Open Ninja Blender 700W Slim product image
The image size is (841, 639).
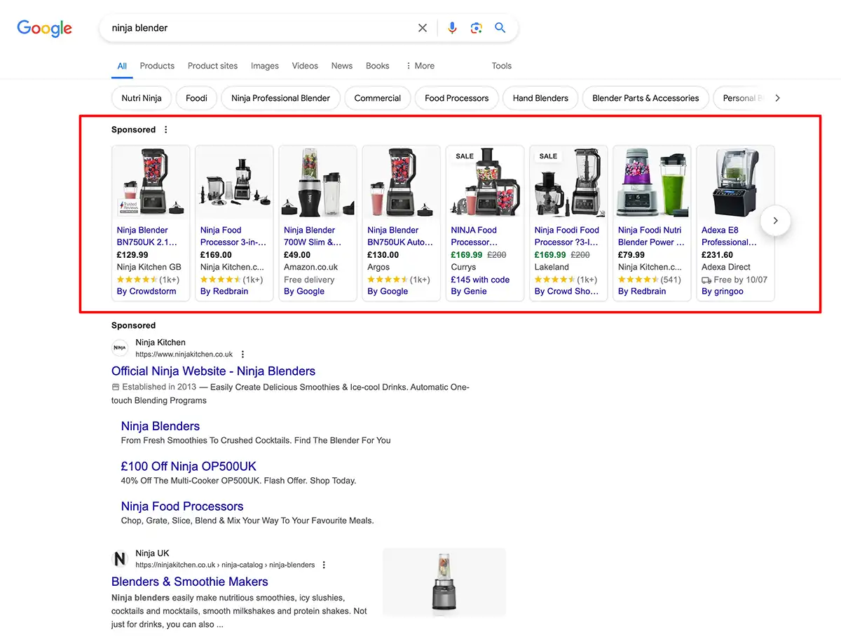(317, 182)
